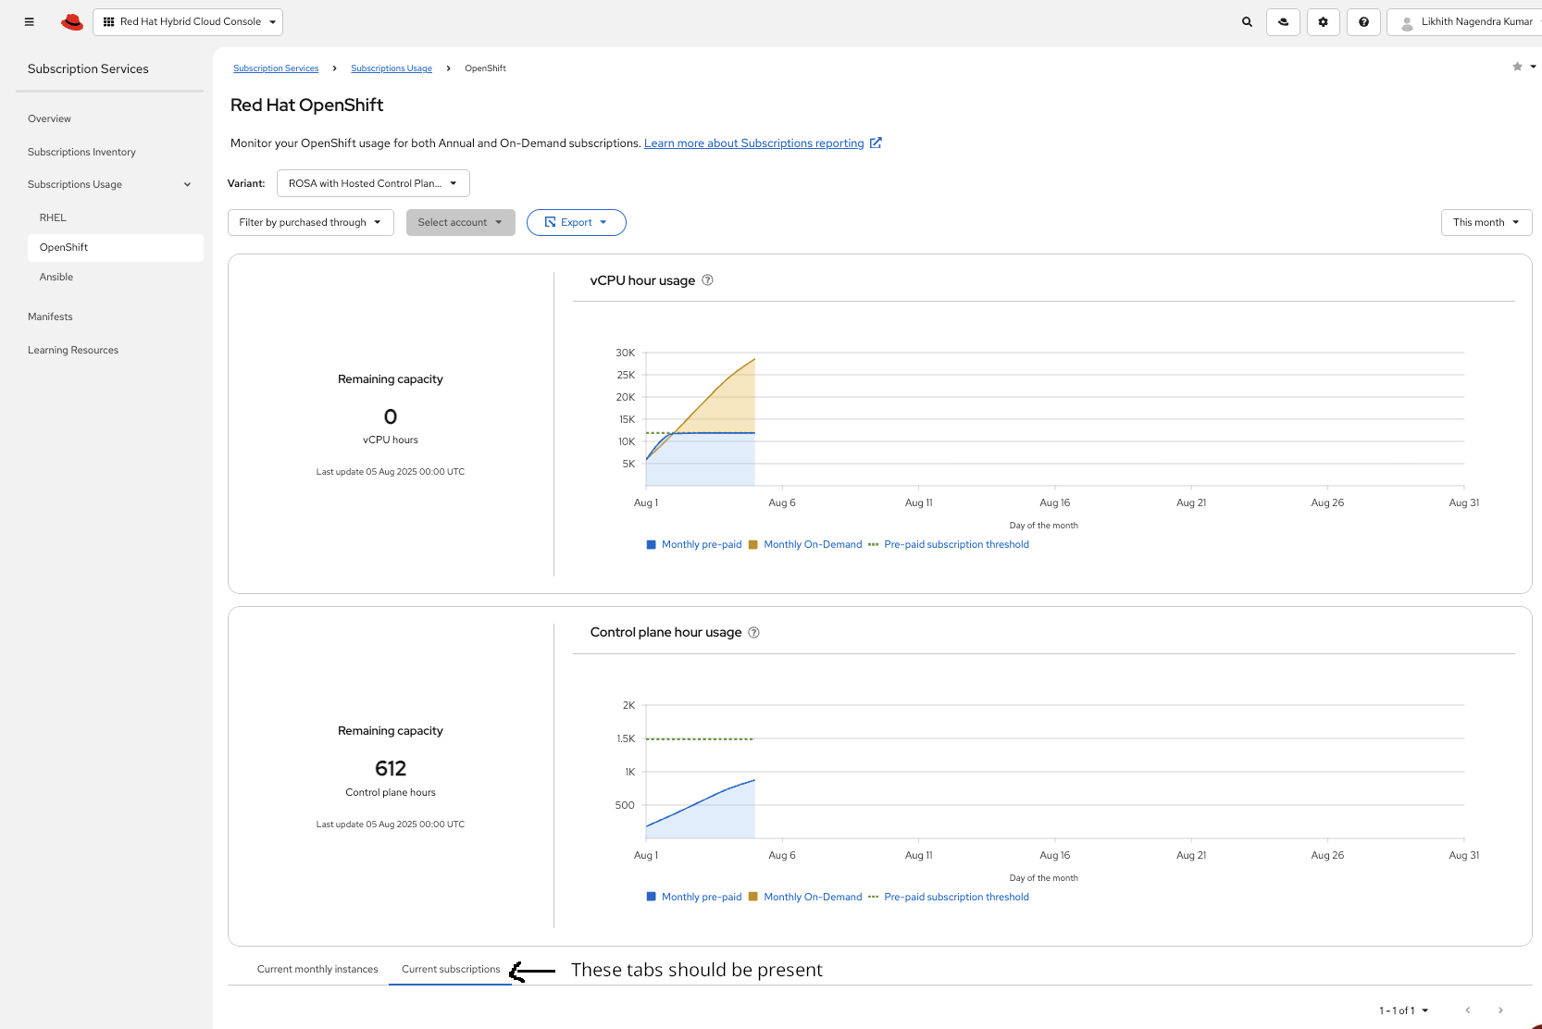Viewport: 1542px width, 1029px height.
Task: Open Red Hat Hybrid Cloud Console switcher
Action: (x=188, y=21)
